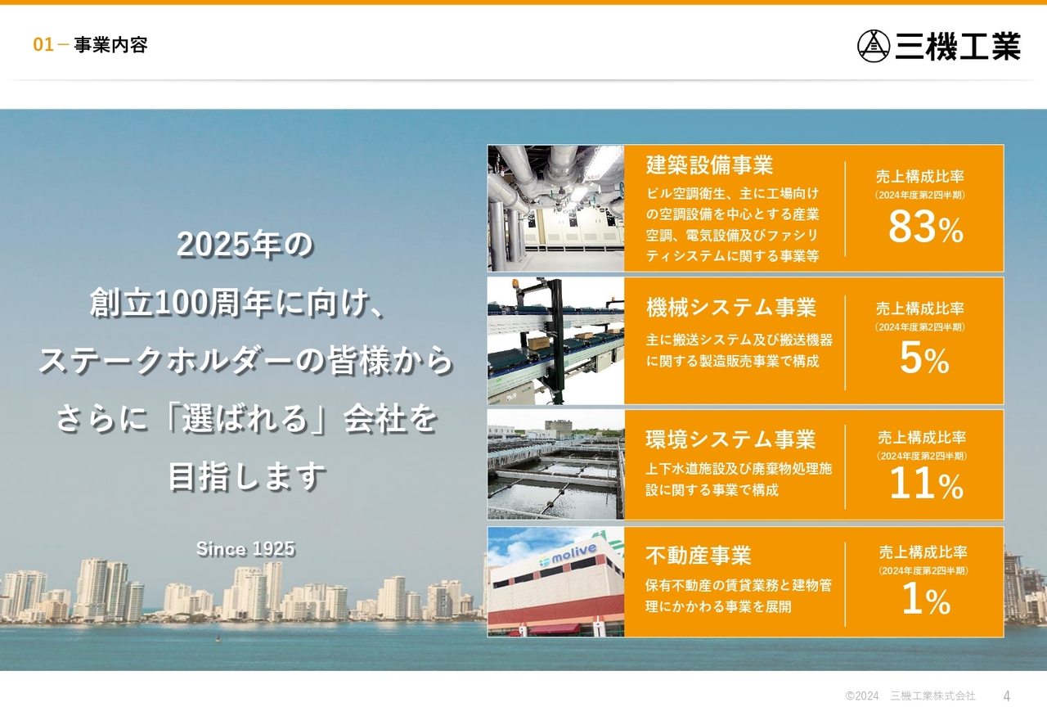Select the 機械システム事業 heading
Screen dimensions: 1047x725
coord(730,307)
